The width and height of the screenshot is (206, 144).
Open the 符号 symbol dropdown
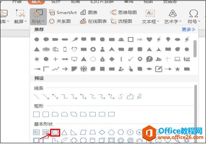(193, 17)
